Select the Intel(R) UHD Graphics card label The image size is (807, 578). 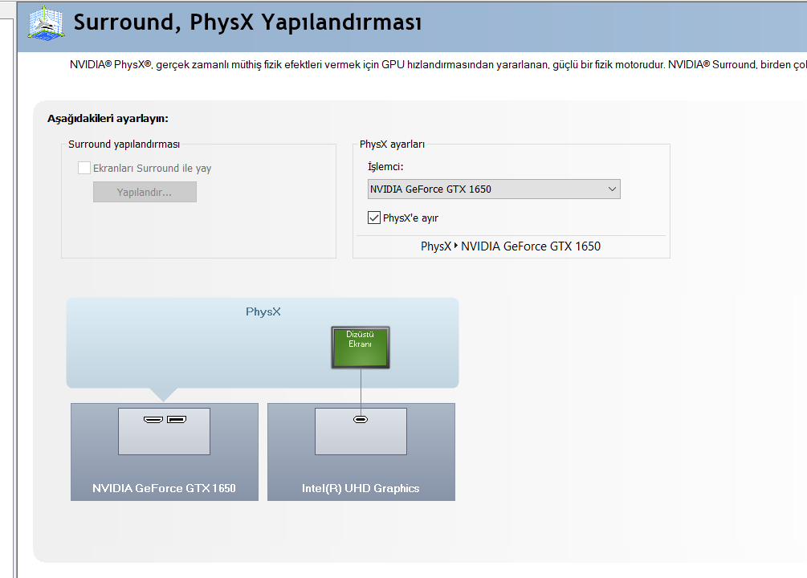[x=361, y=488]
